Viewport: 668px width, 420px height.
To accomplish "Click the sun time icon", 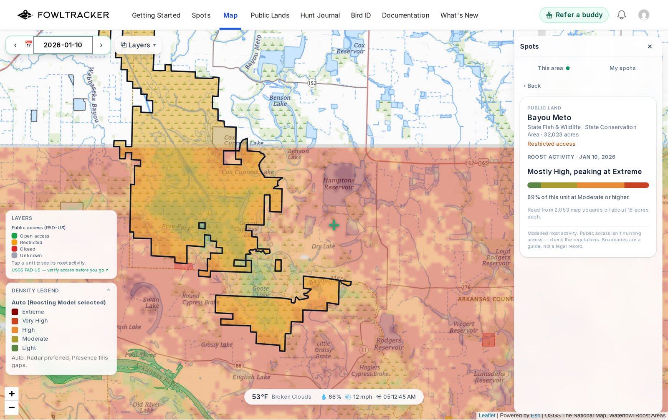I will click(x=379, y=397).
